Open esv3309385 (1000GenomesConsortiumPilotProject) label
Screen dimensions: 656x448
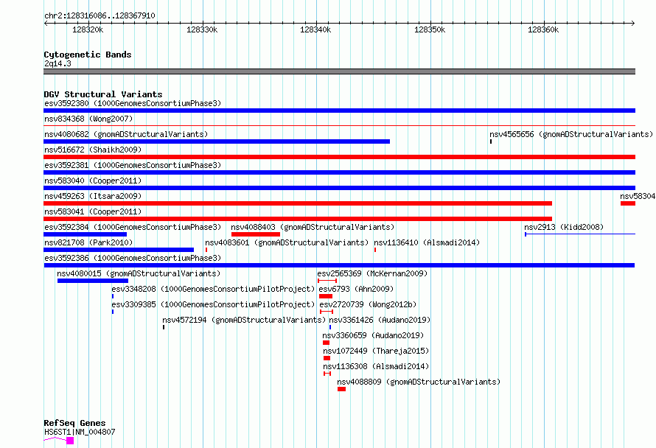point(213,304)
